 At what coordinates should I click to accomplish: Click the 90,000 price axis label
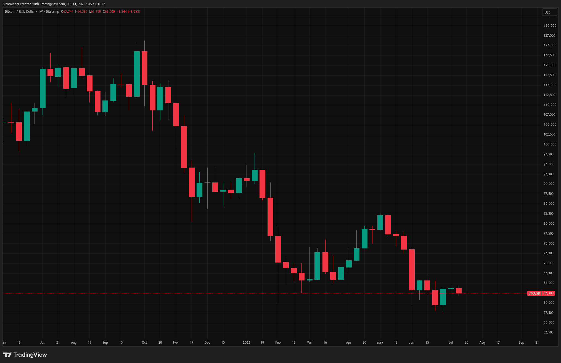pos(549,184)
